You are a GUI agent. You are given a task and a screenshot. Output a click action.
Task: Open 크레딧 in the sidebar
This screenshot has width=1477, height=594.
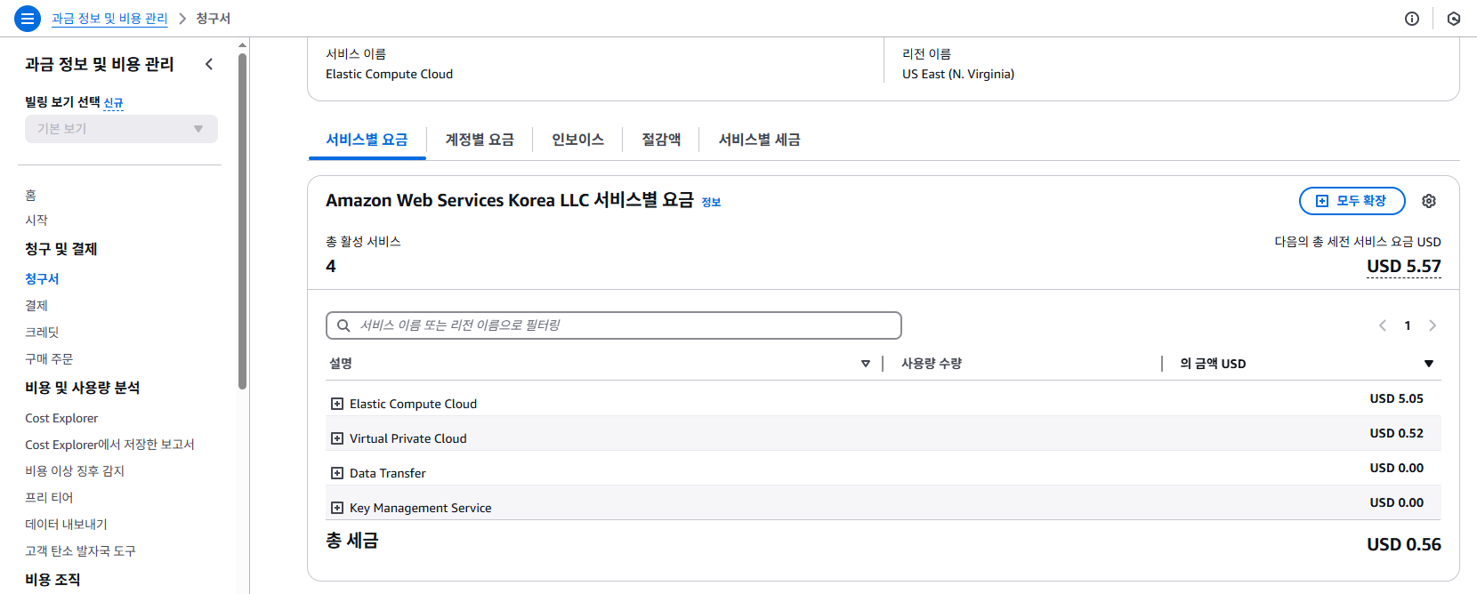point(42,332)
